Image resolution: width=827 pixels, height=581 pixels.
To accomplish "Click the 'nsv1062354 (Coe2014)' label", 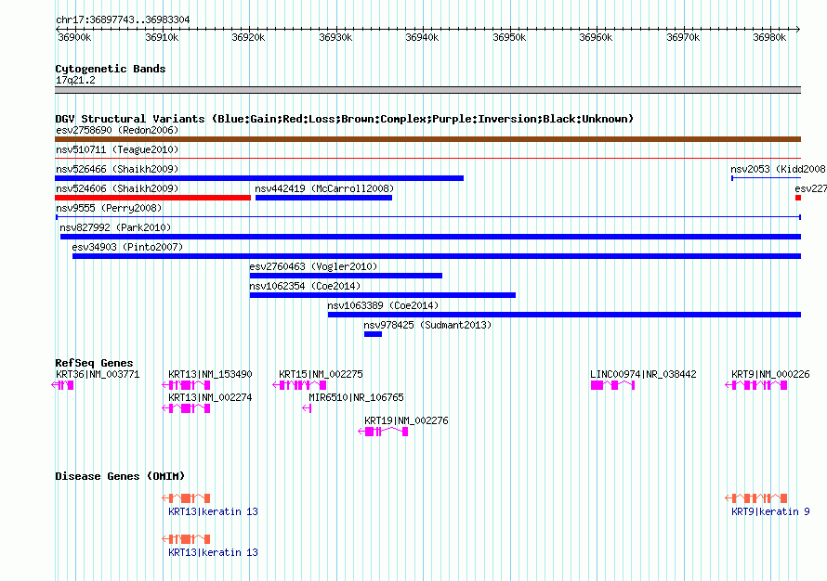I will coord(305,286).
